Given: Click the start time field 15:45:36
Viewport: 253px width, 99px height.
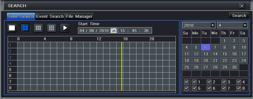Looking at the screenshot, I should pos(135,30).
